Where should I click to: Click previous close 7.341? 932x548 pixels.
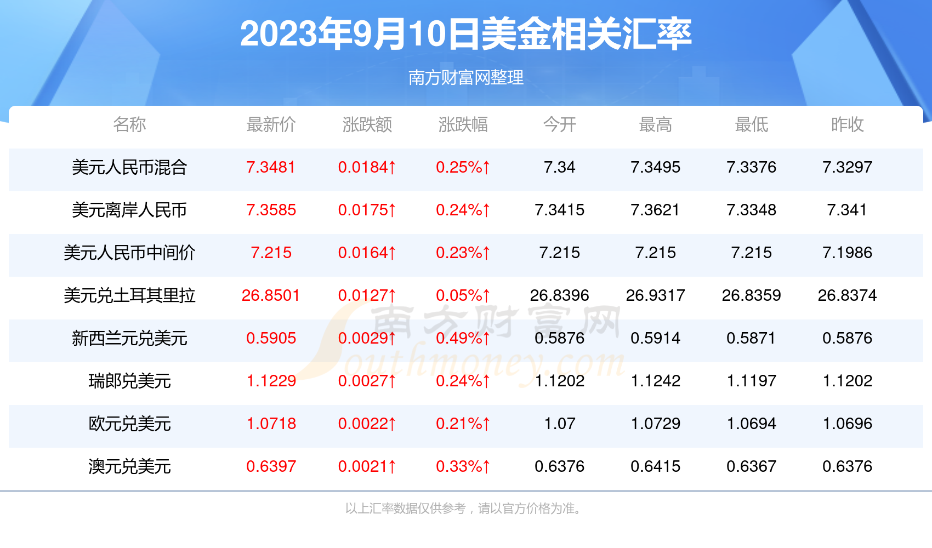[x=848, y=210]
